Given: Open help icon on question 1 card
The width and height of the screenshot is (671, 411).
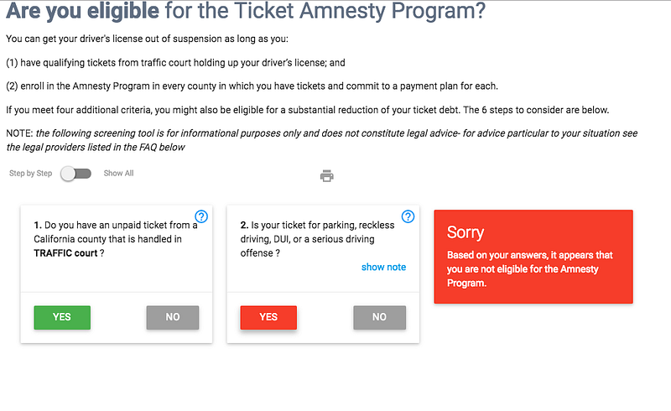Looking at the screenshot, I should point(201,217).
